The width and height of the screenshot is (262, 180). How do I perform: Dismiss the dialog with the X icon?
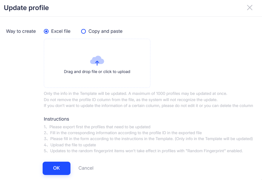point(250,8)
